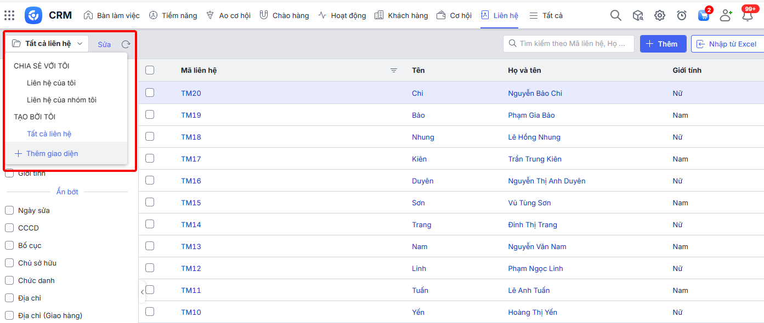764x323 pixels.
Task: Expand the Tất cả liên hệ view dropdown
Action: click(47, 44)
